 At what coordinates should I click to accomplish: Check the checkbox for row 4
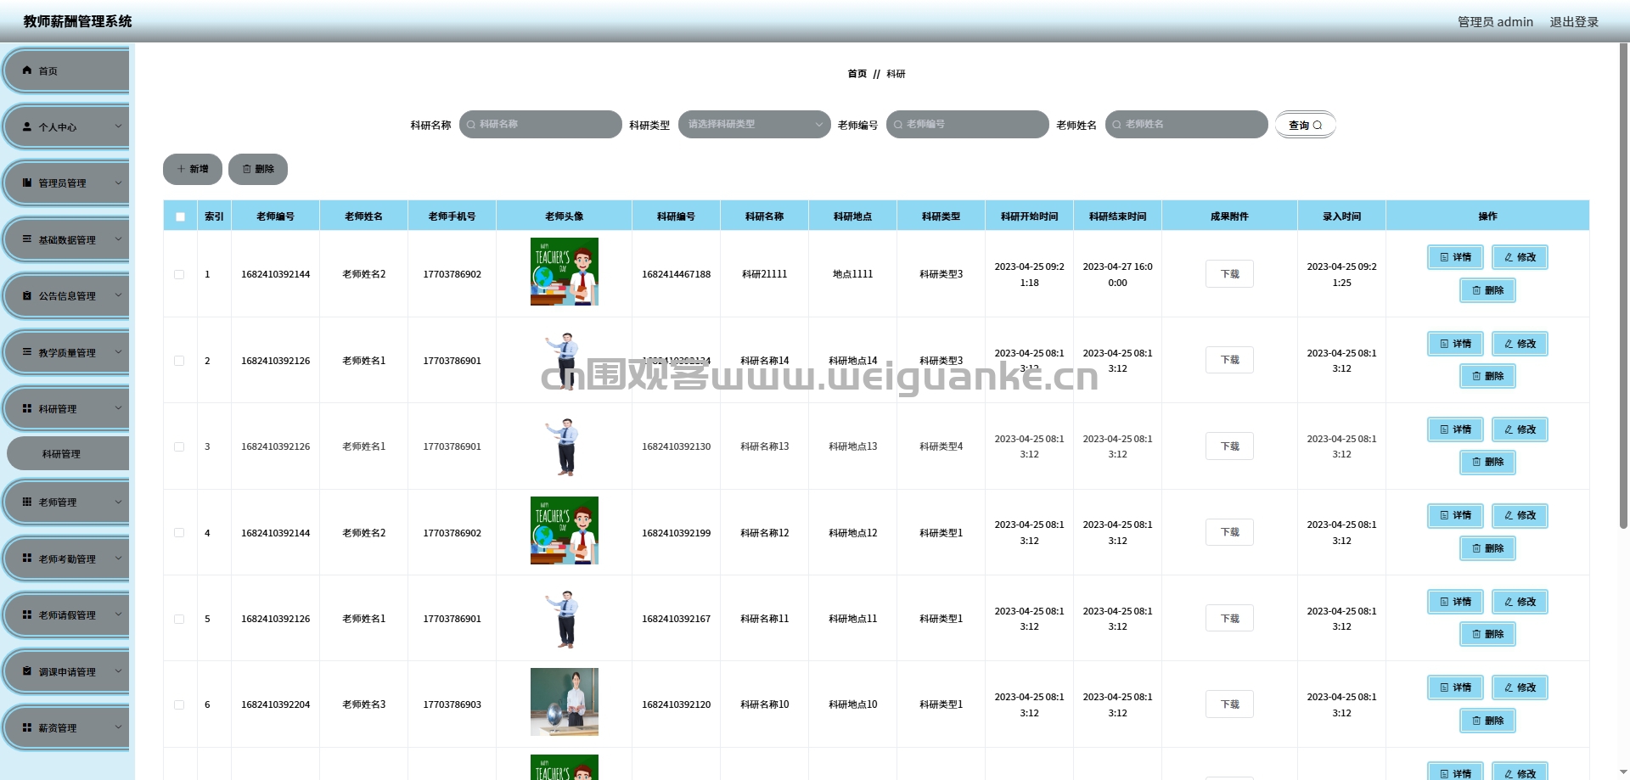point(179,533)
